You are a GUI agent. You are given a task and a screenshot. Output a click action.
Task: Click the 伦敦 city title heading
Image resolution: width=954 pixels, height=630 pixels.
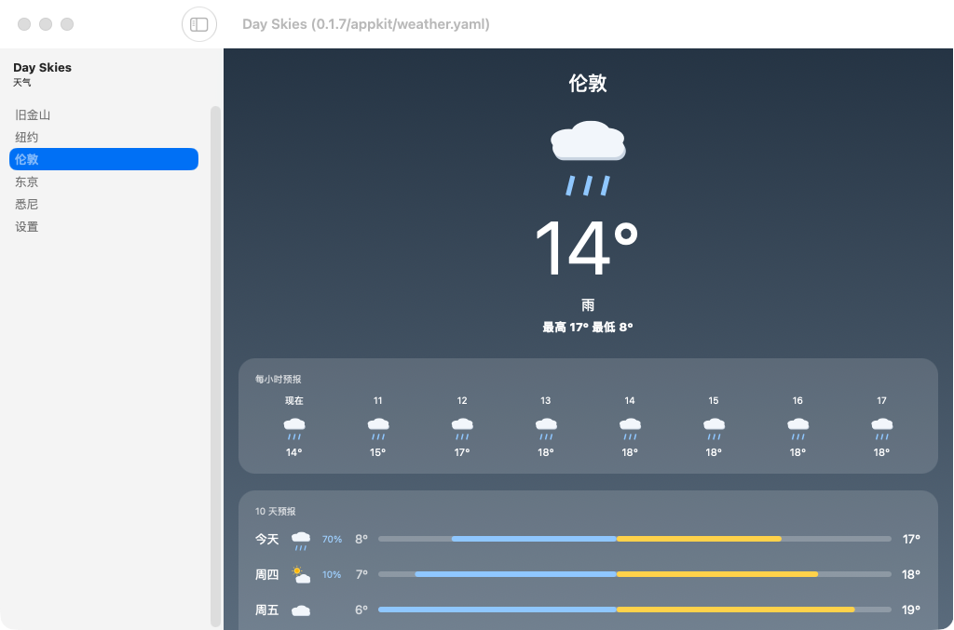588,83
